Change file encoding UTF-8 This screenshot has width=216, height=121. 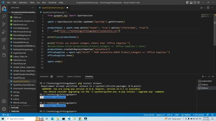[169, 115]
